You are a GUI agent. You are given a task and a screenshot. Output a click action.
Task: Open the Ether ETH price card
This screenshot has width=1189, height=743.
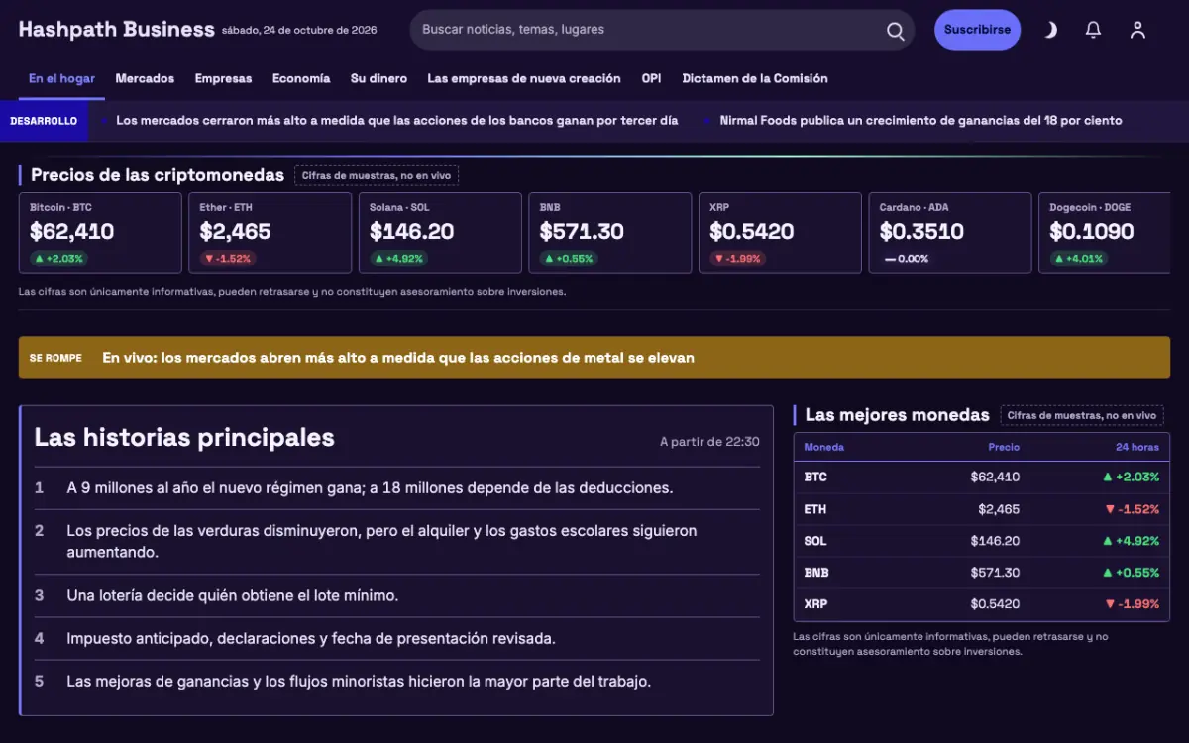(x=270, y=233)
